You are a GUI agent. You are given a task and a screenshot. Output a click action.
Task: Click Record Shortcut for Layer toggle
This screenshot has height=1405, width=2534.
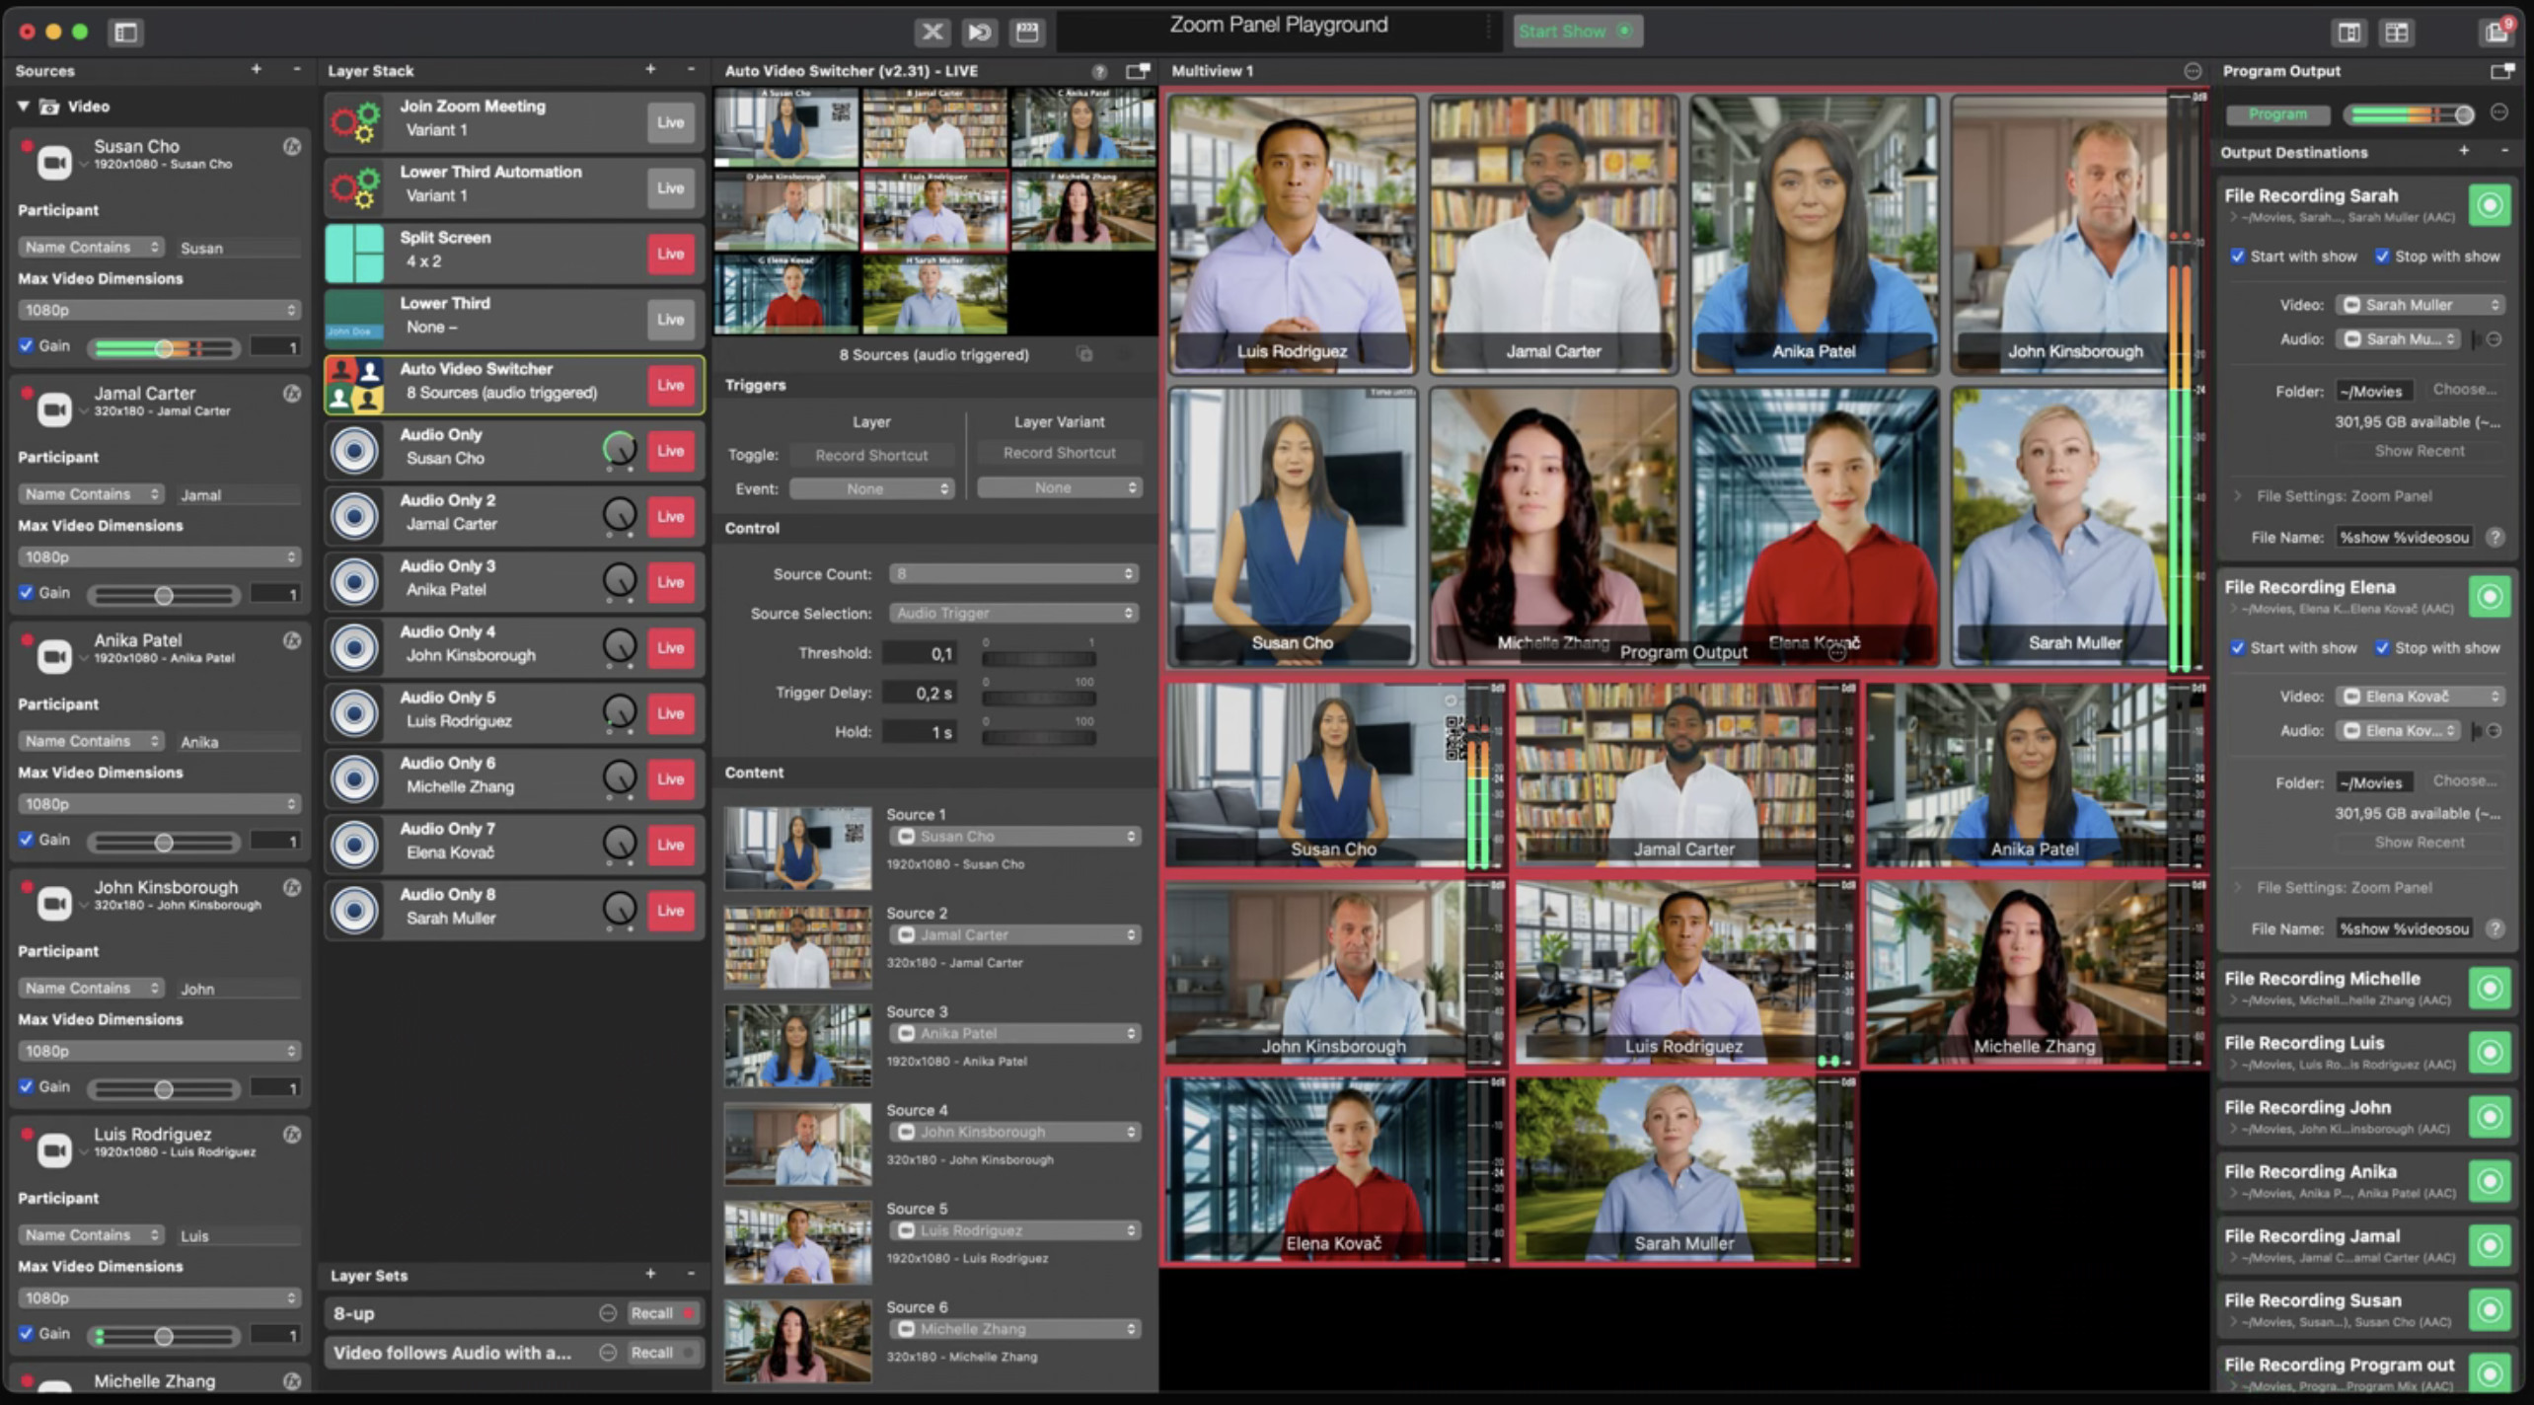coord(871,456)
